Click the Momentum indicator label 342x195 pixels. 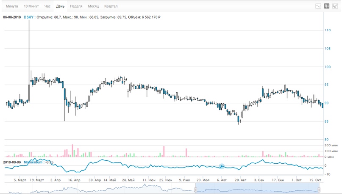(x=33, y=162)
